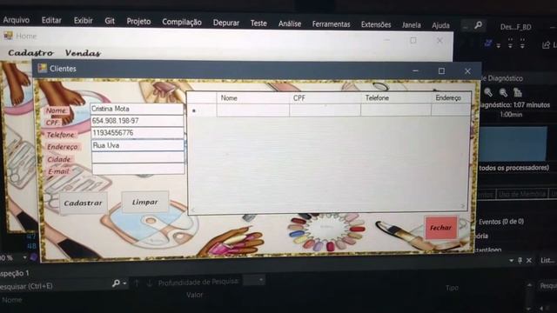
Task: Click the zoom-out magnifier in diagnostics panel
Action: pyautogui.click(x=503, y=93)
